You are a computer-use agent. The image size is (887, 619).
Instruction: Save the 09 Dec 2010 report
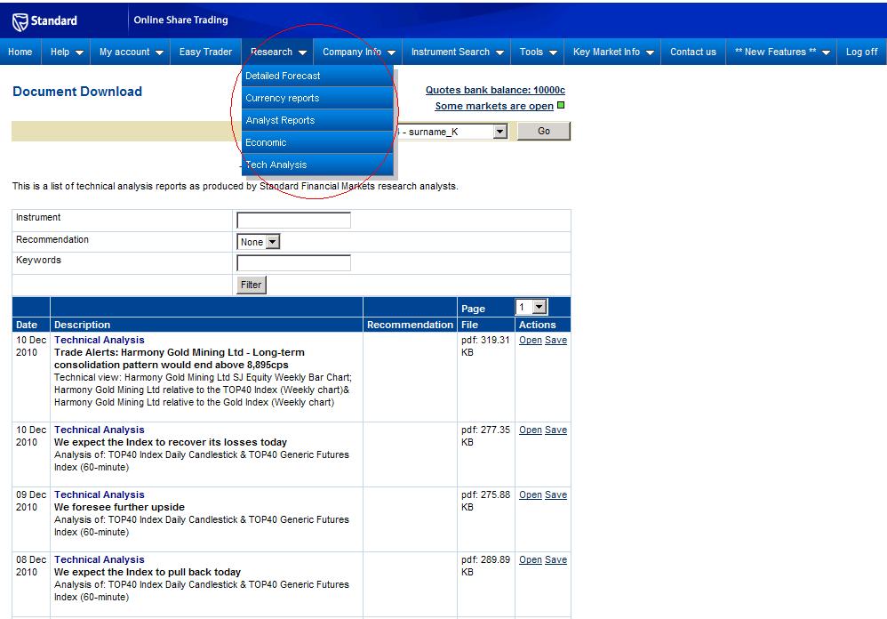tap(555, 495)
